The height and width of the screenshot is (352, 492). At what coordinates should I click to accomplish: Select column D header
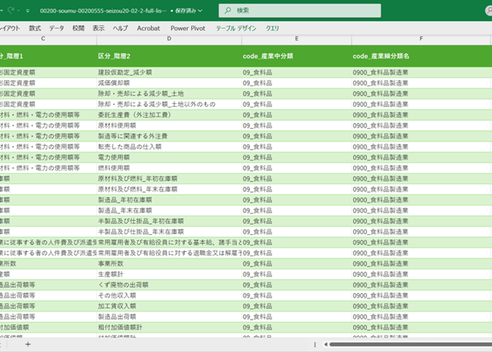(169, 38)
